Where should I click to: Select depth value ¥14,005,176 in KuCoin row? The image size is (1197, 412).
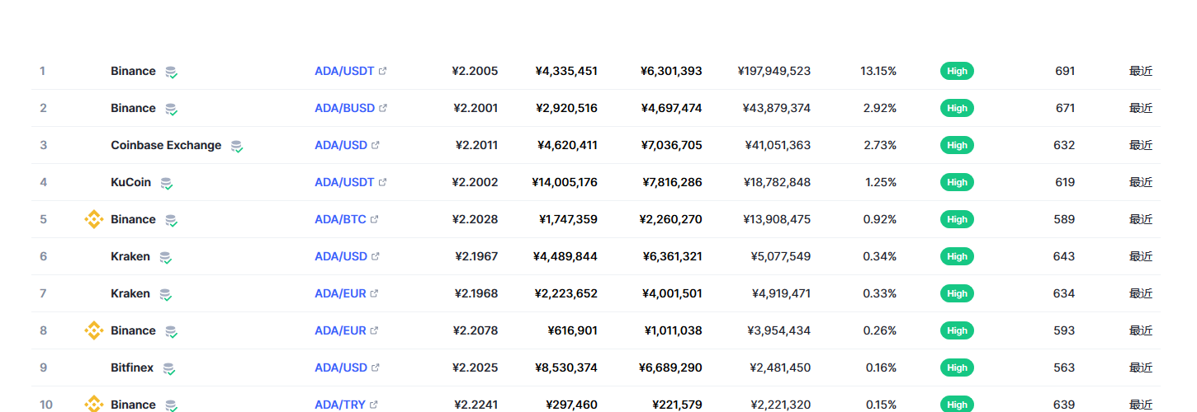(x=564, y=182)
